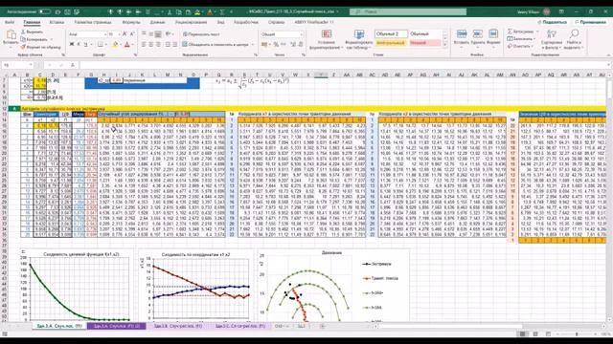This screenshot has width=613, height=344.
Task: Select the Обычный 2 cell style
Action: pos(391,34)
